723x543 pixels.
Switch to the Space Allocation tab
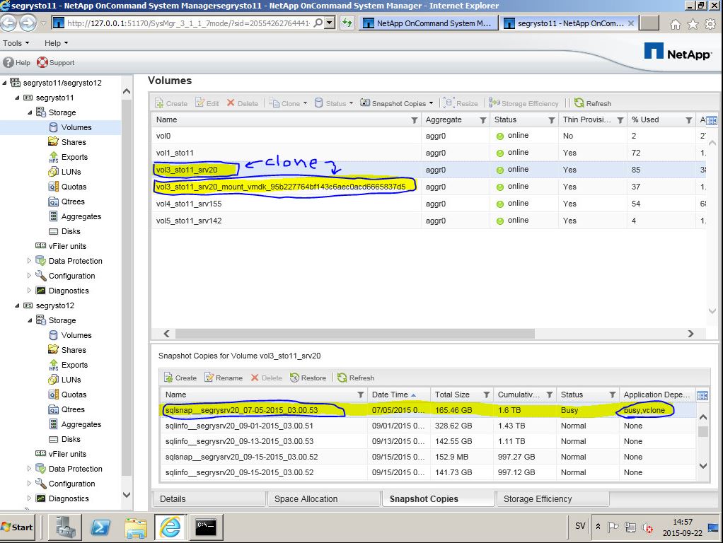point(324,498)
